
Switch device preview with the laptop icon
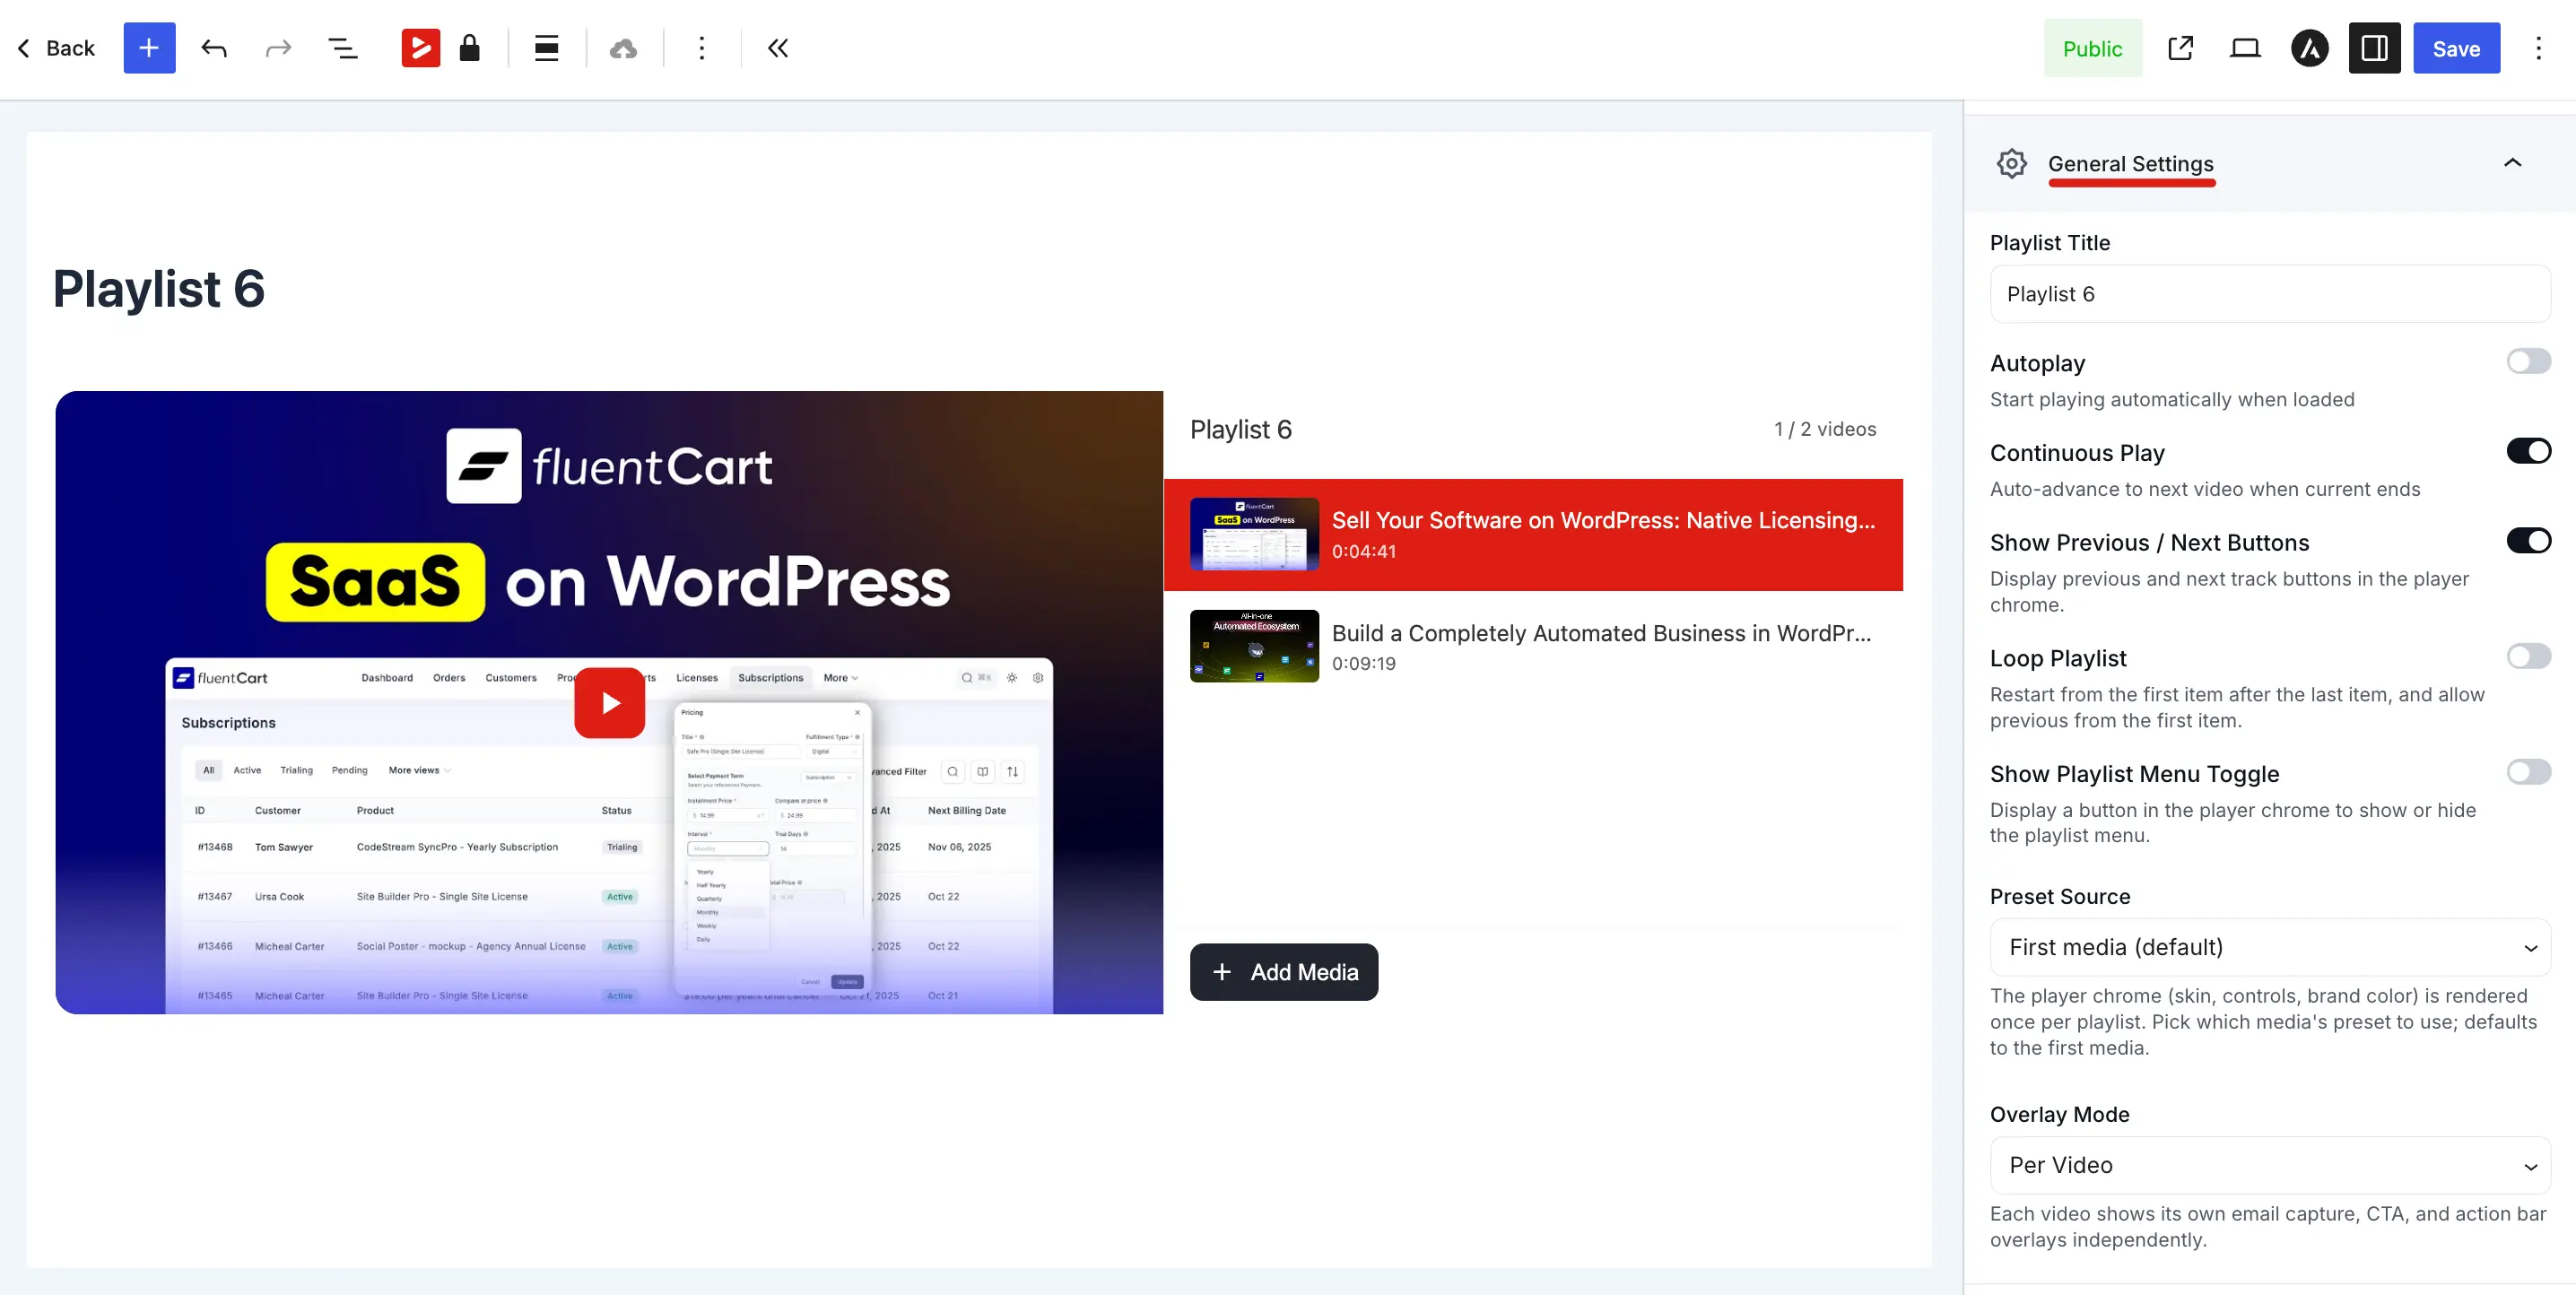pyautogui.click(x=2245, y=48)
